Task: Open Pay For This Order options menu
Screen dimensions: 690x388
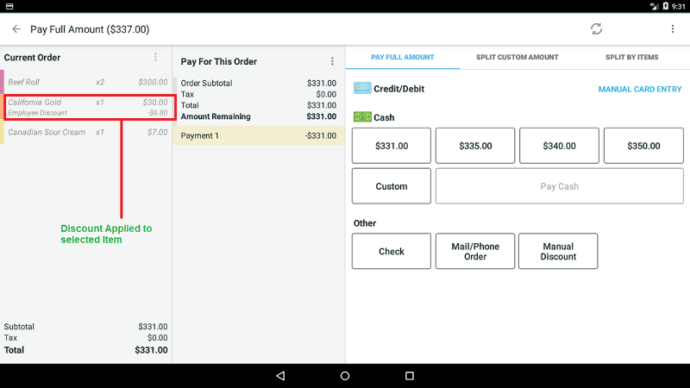Action: click(332, 61)
